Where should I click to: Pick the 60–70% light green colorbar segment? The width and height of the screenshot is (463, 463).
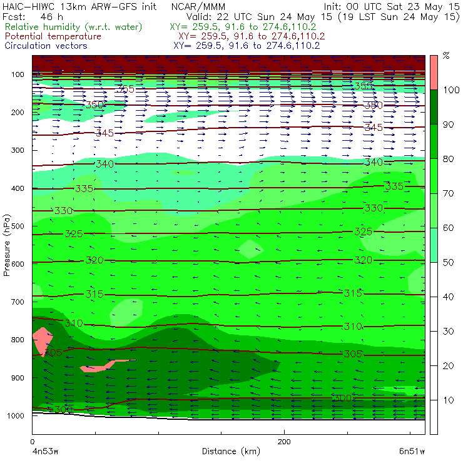point(434,210)
